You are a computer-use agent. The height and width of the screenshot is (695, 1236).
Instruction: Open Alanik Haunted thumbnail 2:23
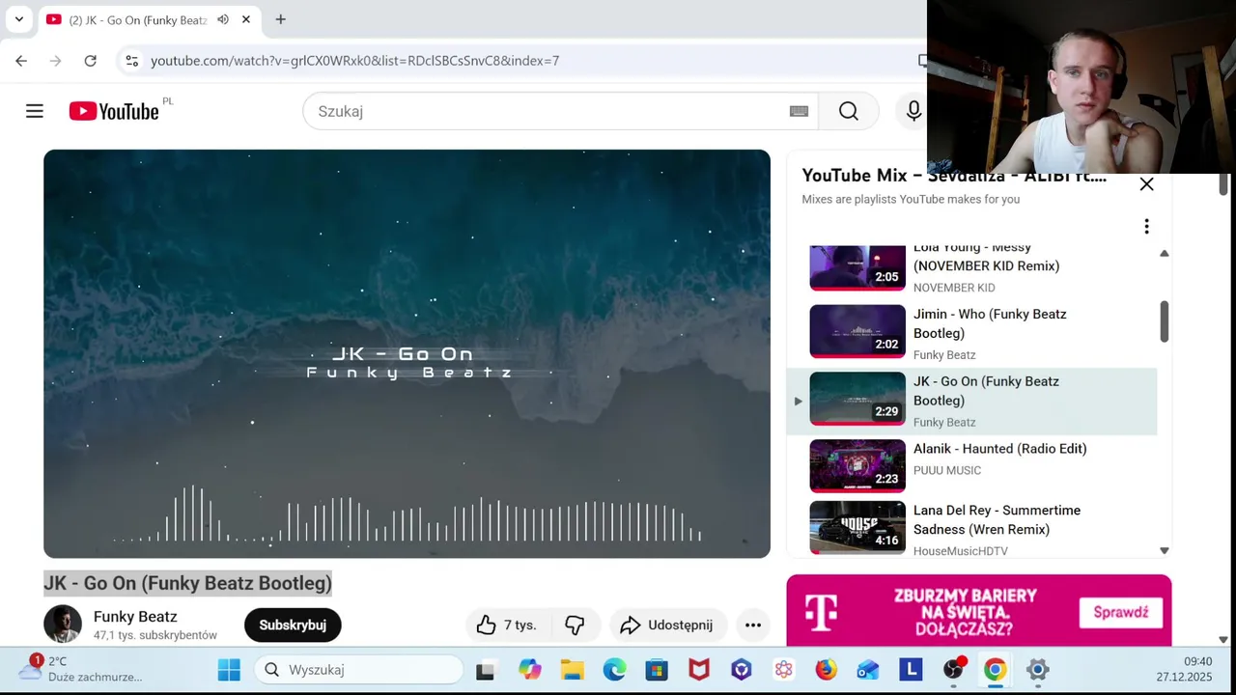(857, 466)
